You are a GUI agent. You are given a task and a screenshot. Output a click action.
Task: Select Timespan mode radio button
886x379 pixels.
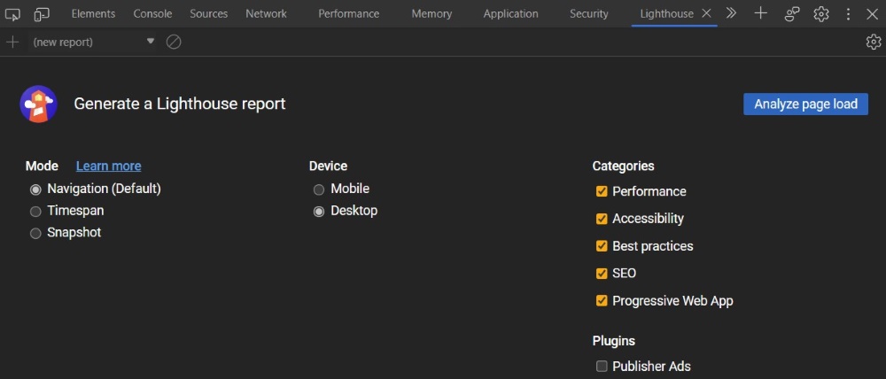click(35, 212)
